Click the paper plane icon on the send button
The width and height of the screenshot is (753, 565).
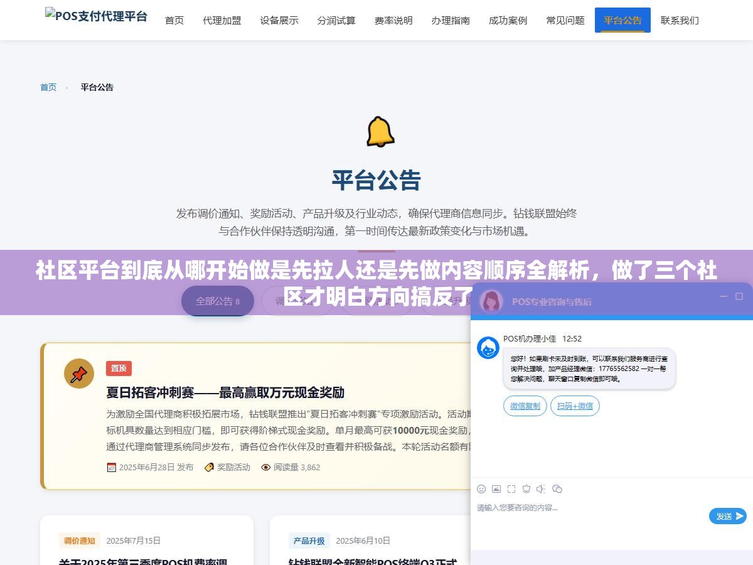pos(740,516)
